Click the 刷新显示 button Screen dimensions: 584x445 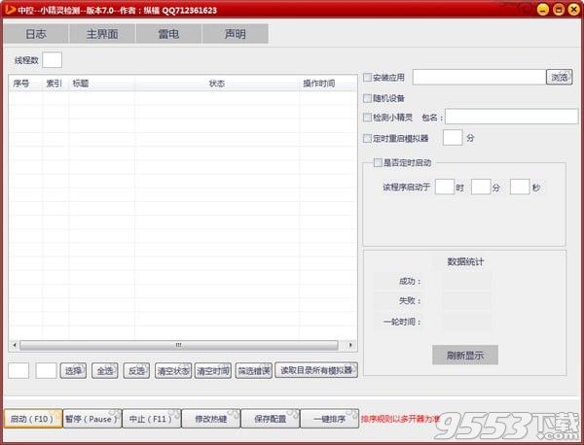pos(465,355)
